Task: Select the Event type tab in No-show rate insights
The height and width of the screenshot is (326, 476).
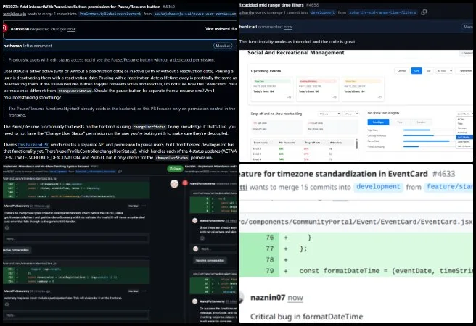Action: point(378,122)
